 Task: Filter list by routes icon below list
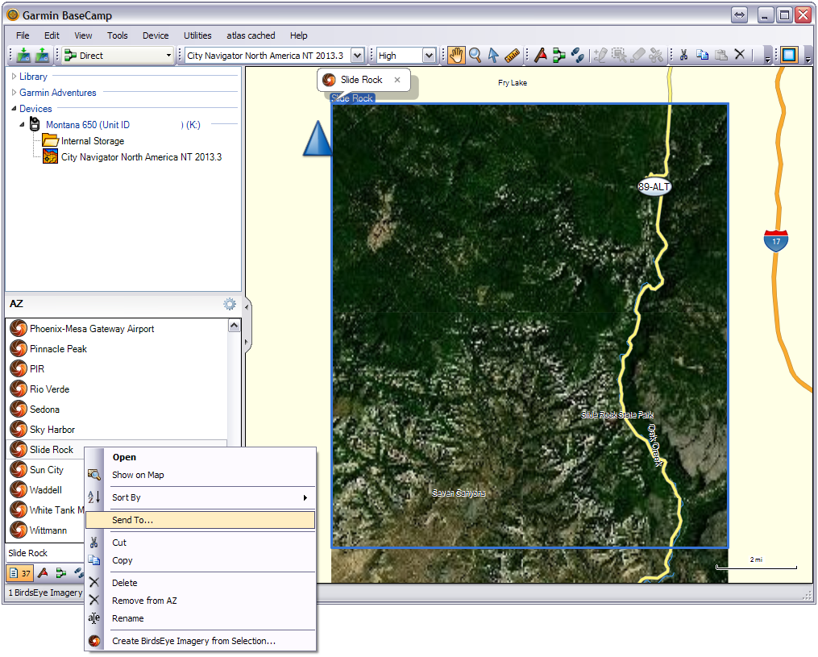pyautogui.click(x=61, y=573)
